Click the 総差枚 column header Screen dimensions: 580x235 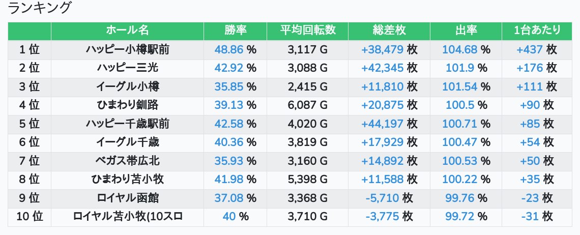click(389, 31)
